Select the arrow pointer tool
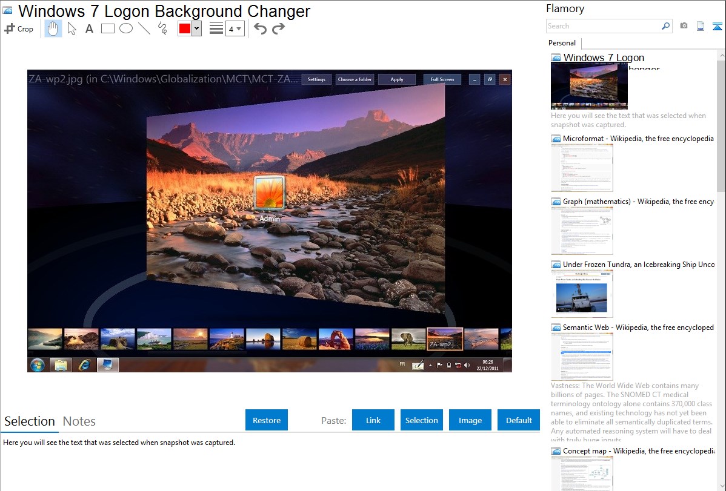The image size is (726, 491). (72, 28)
